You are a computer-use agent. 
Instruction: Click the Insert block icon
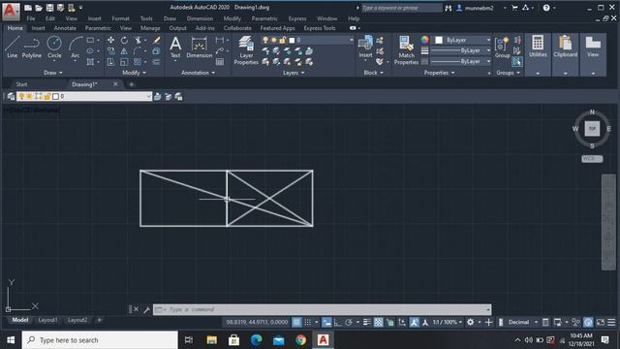[365, 48]
